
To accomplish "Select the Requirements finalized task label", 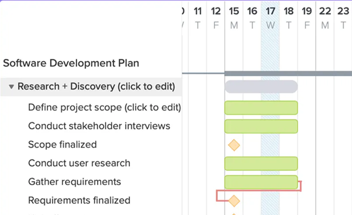I will click(x=79, y=200).
